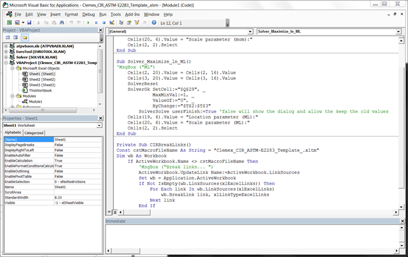
Task: Open Find with the binoculars icon
Action: (x=62, y=23)
